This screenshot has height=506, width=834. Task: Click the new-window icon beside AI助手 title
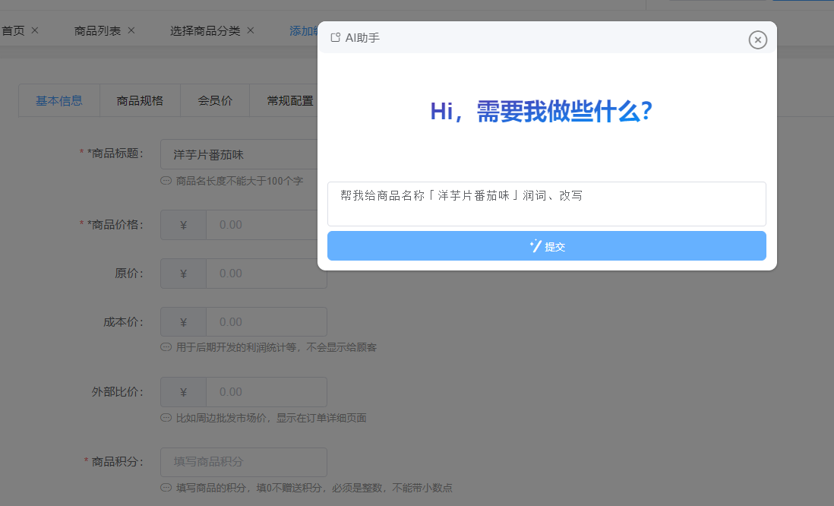coord(335,37)
